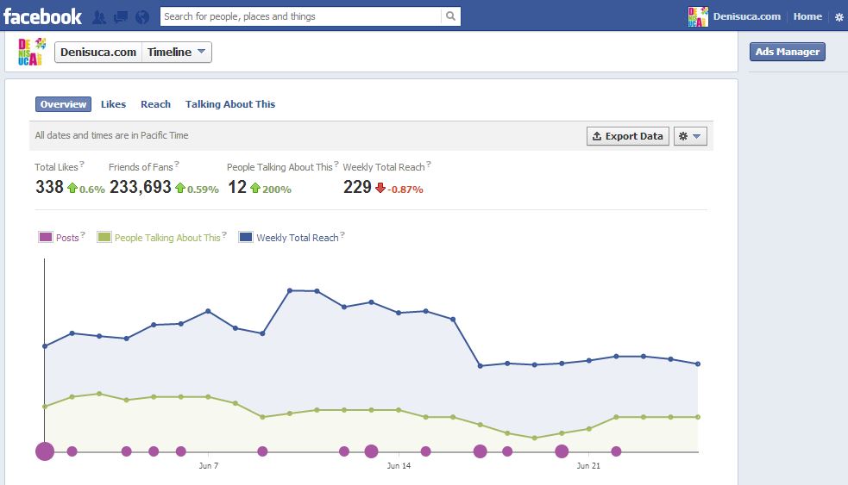Viewport: 848px width, 485px height.
Task: Click the Facebook logo
Action: (x=42, y=16)
